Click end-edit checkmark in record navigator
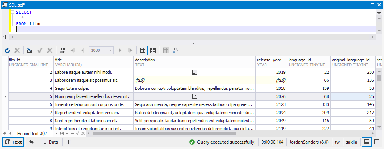384x149 pixels. [78, 134]
